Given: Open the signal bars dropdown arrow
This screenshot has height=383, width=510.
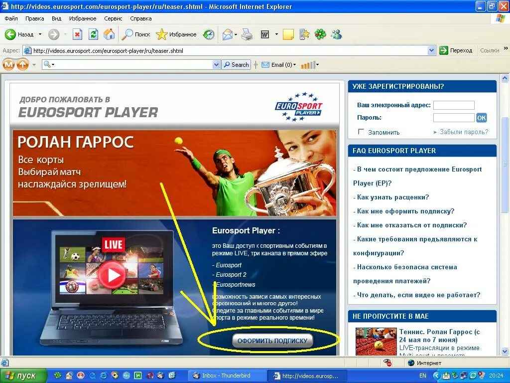Looking at the screenshot, I should [317, 65].
